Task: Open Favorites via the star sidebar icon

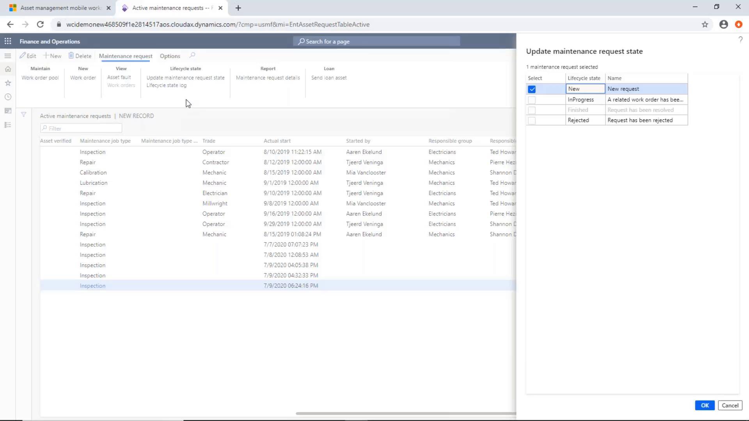Action: (8, 83)
